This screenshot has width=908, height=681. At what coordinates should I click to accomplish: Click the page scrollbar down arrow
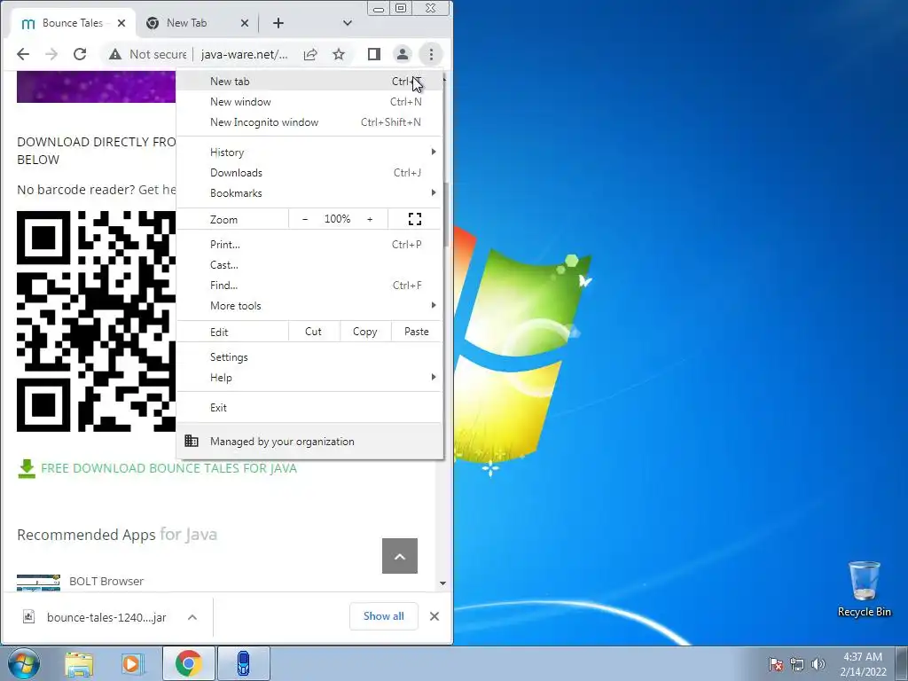click(443, 583)
